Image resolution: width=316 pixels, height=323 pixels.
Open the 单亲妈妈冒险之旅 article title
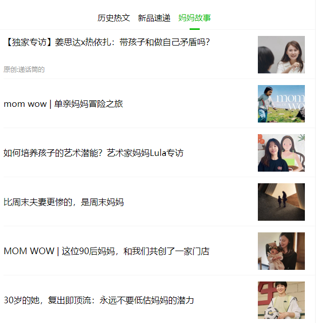[63, 104]
